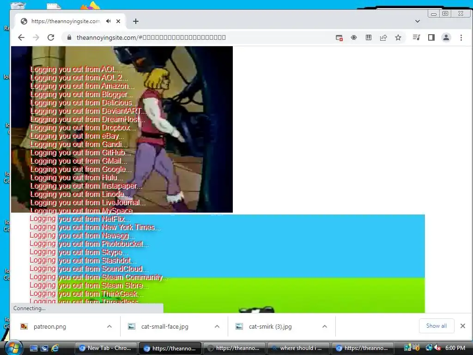Switch to the New Tab - Chrome taskbar window
This screenshot has height=355, width=473.
[x=106, y=348]
